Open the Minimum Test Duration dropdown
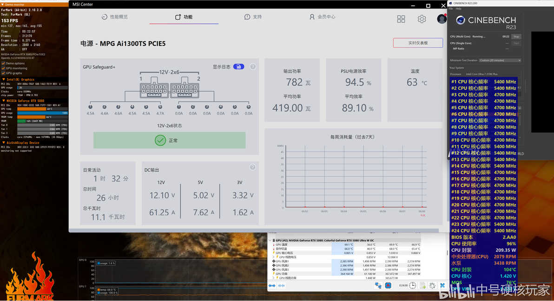Viewport: 554px width, 301px height. click(500, 60)
